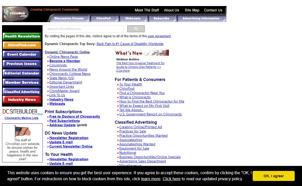The width and height of the screenshot is (302, 186).
Task: Switch to Discussion Forums tab
Action: tap(69, 18)
